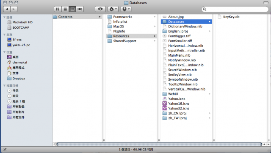Image resolution: width=271 pixels, height=153 pixels.
Task: Switch to list view mode
Action: coord(65,9)
